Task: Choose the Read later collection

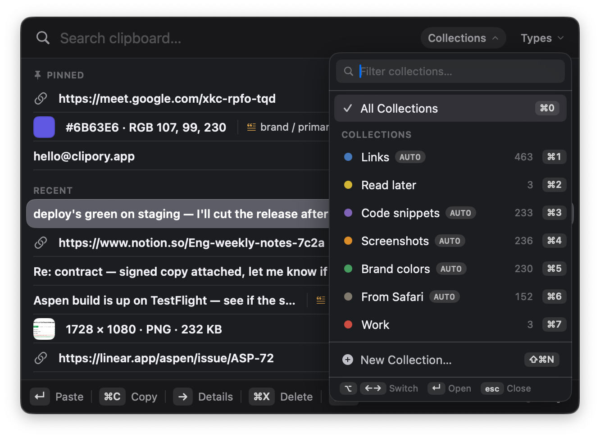Action: tap(450, 185)
